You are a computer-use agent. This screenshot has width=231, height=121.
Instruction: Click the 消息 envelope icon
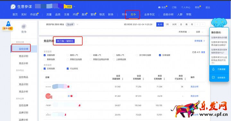pyautogui.click(x=159, y=7)
